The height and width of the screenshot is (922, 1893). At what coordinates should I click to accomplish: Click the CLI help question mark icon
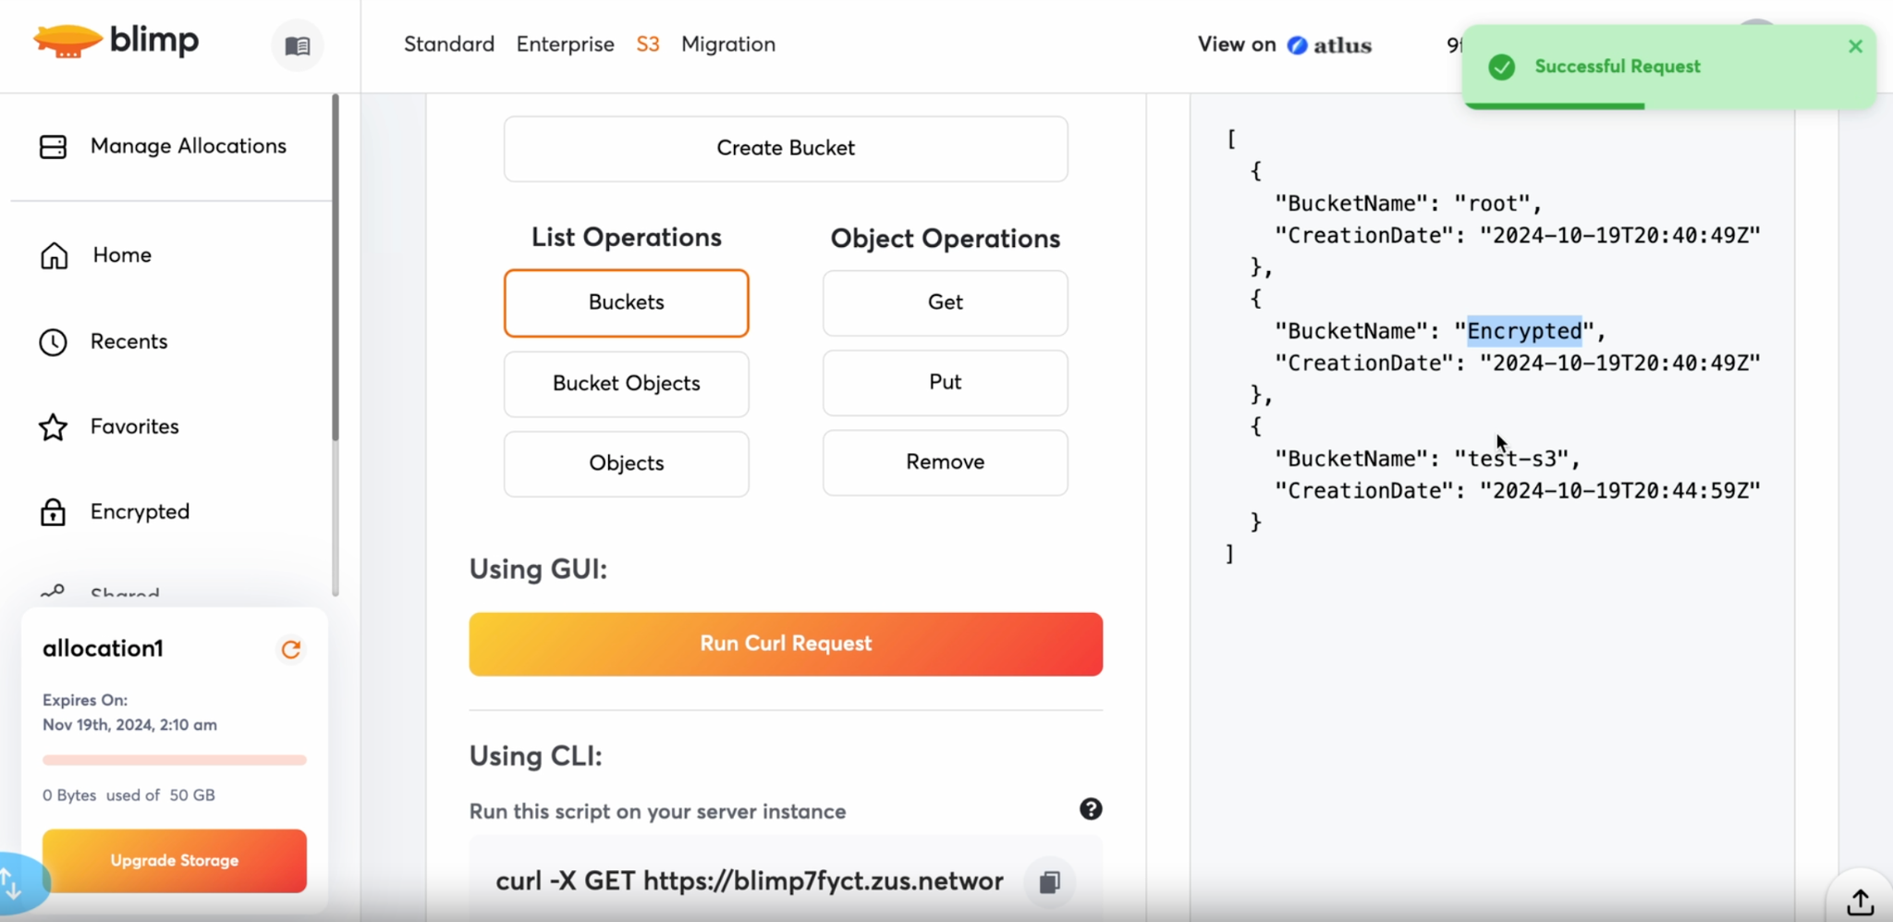(x=1091, y=810)
